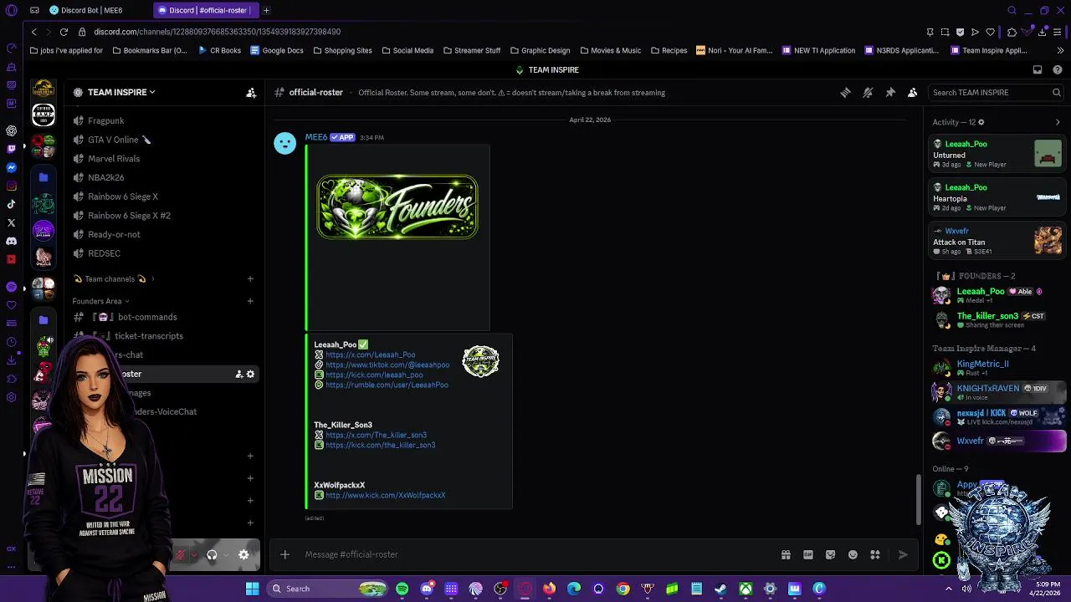Open the attachment plus button in message bar
Screen dimensions: 1071x602
[x=284, y=554]
